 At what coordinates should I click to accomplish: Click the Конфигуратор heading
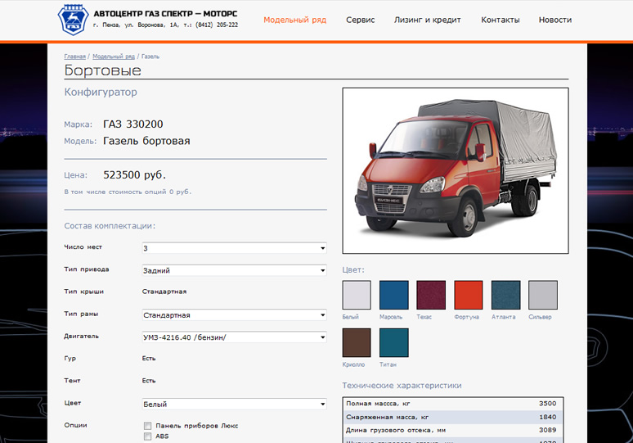tap(101, 93)
